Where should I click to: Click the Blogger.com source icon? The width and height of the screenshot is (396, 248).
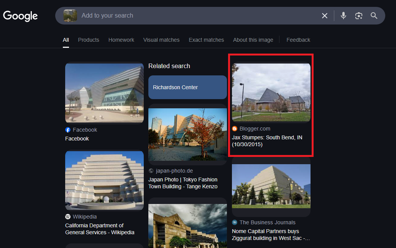coord(235,129)
